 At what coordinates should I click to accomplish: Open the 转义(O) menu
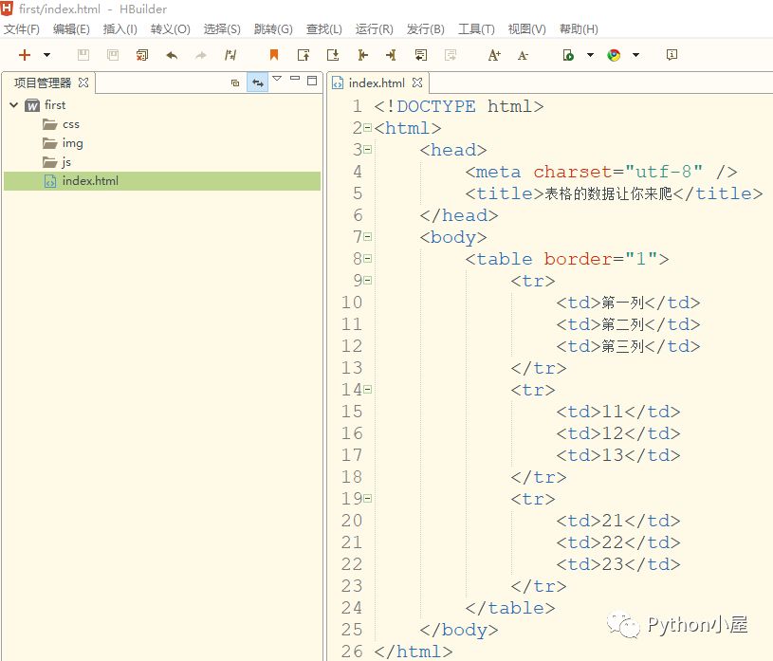click(171, 29)
